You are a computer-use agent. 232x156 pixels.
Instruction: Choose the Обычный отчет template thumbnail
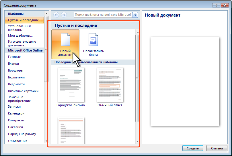tap(110, 85)
